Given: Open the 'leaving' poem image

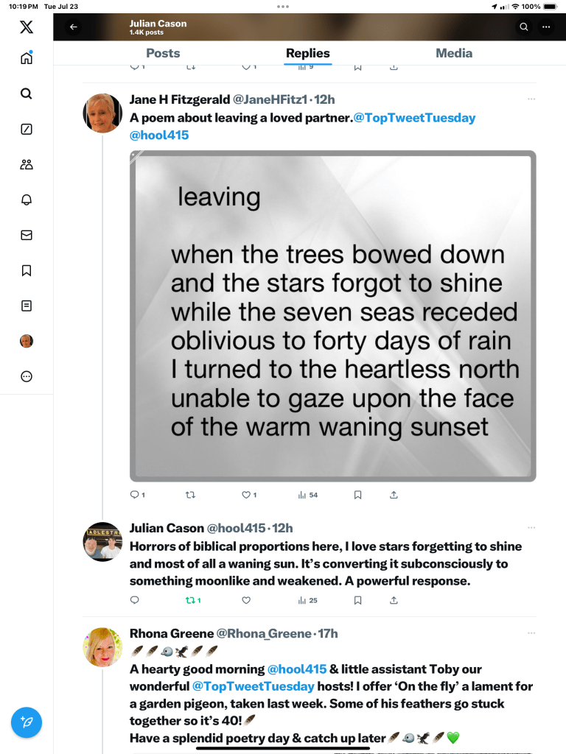Looking at the screenshot, I should click(x=332, y=316).
